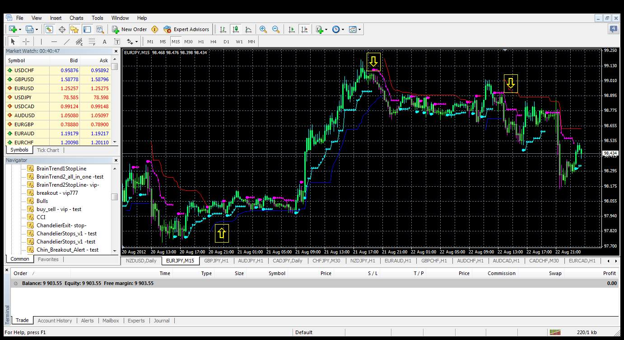Select the Fibonacci Retracement tool
624x340 pixels.
coord(92,41)
